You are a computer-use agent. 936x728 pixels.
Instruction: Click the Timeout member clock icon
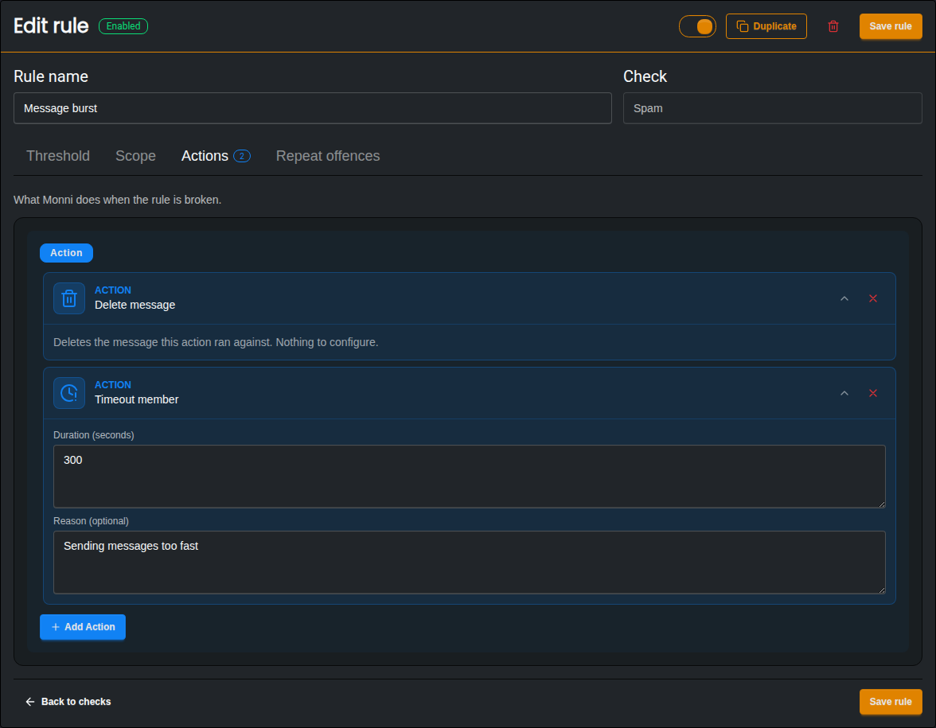[69, 393]
